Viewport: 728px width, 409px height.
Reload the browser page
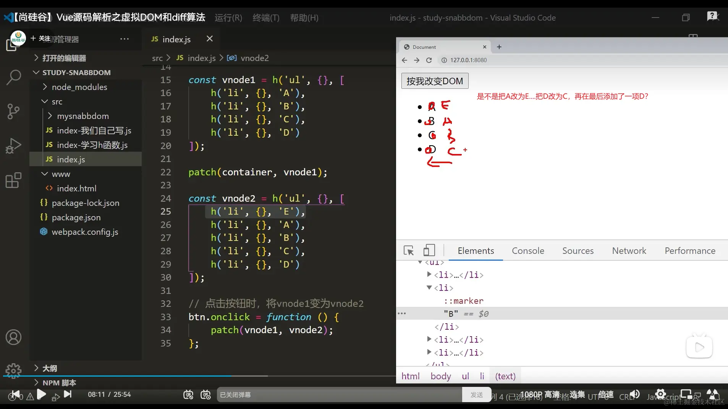tap(429, 60)
